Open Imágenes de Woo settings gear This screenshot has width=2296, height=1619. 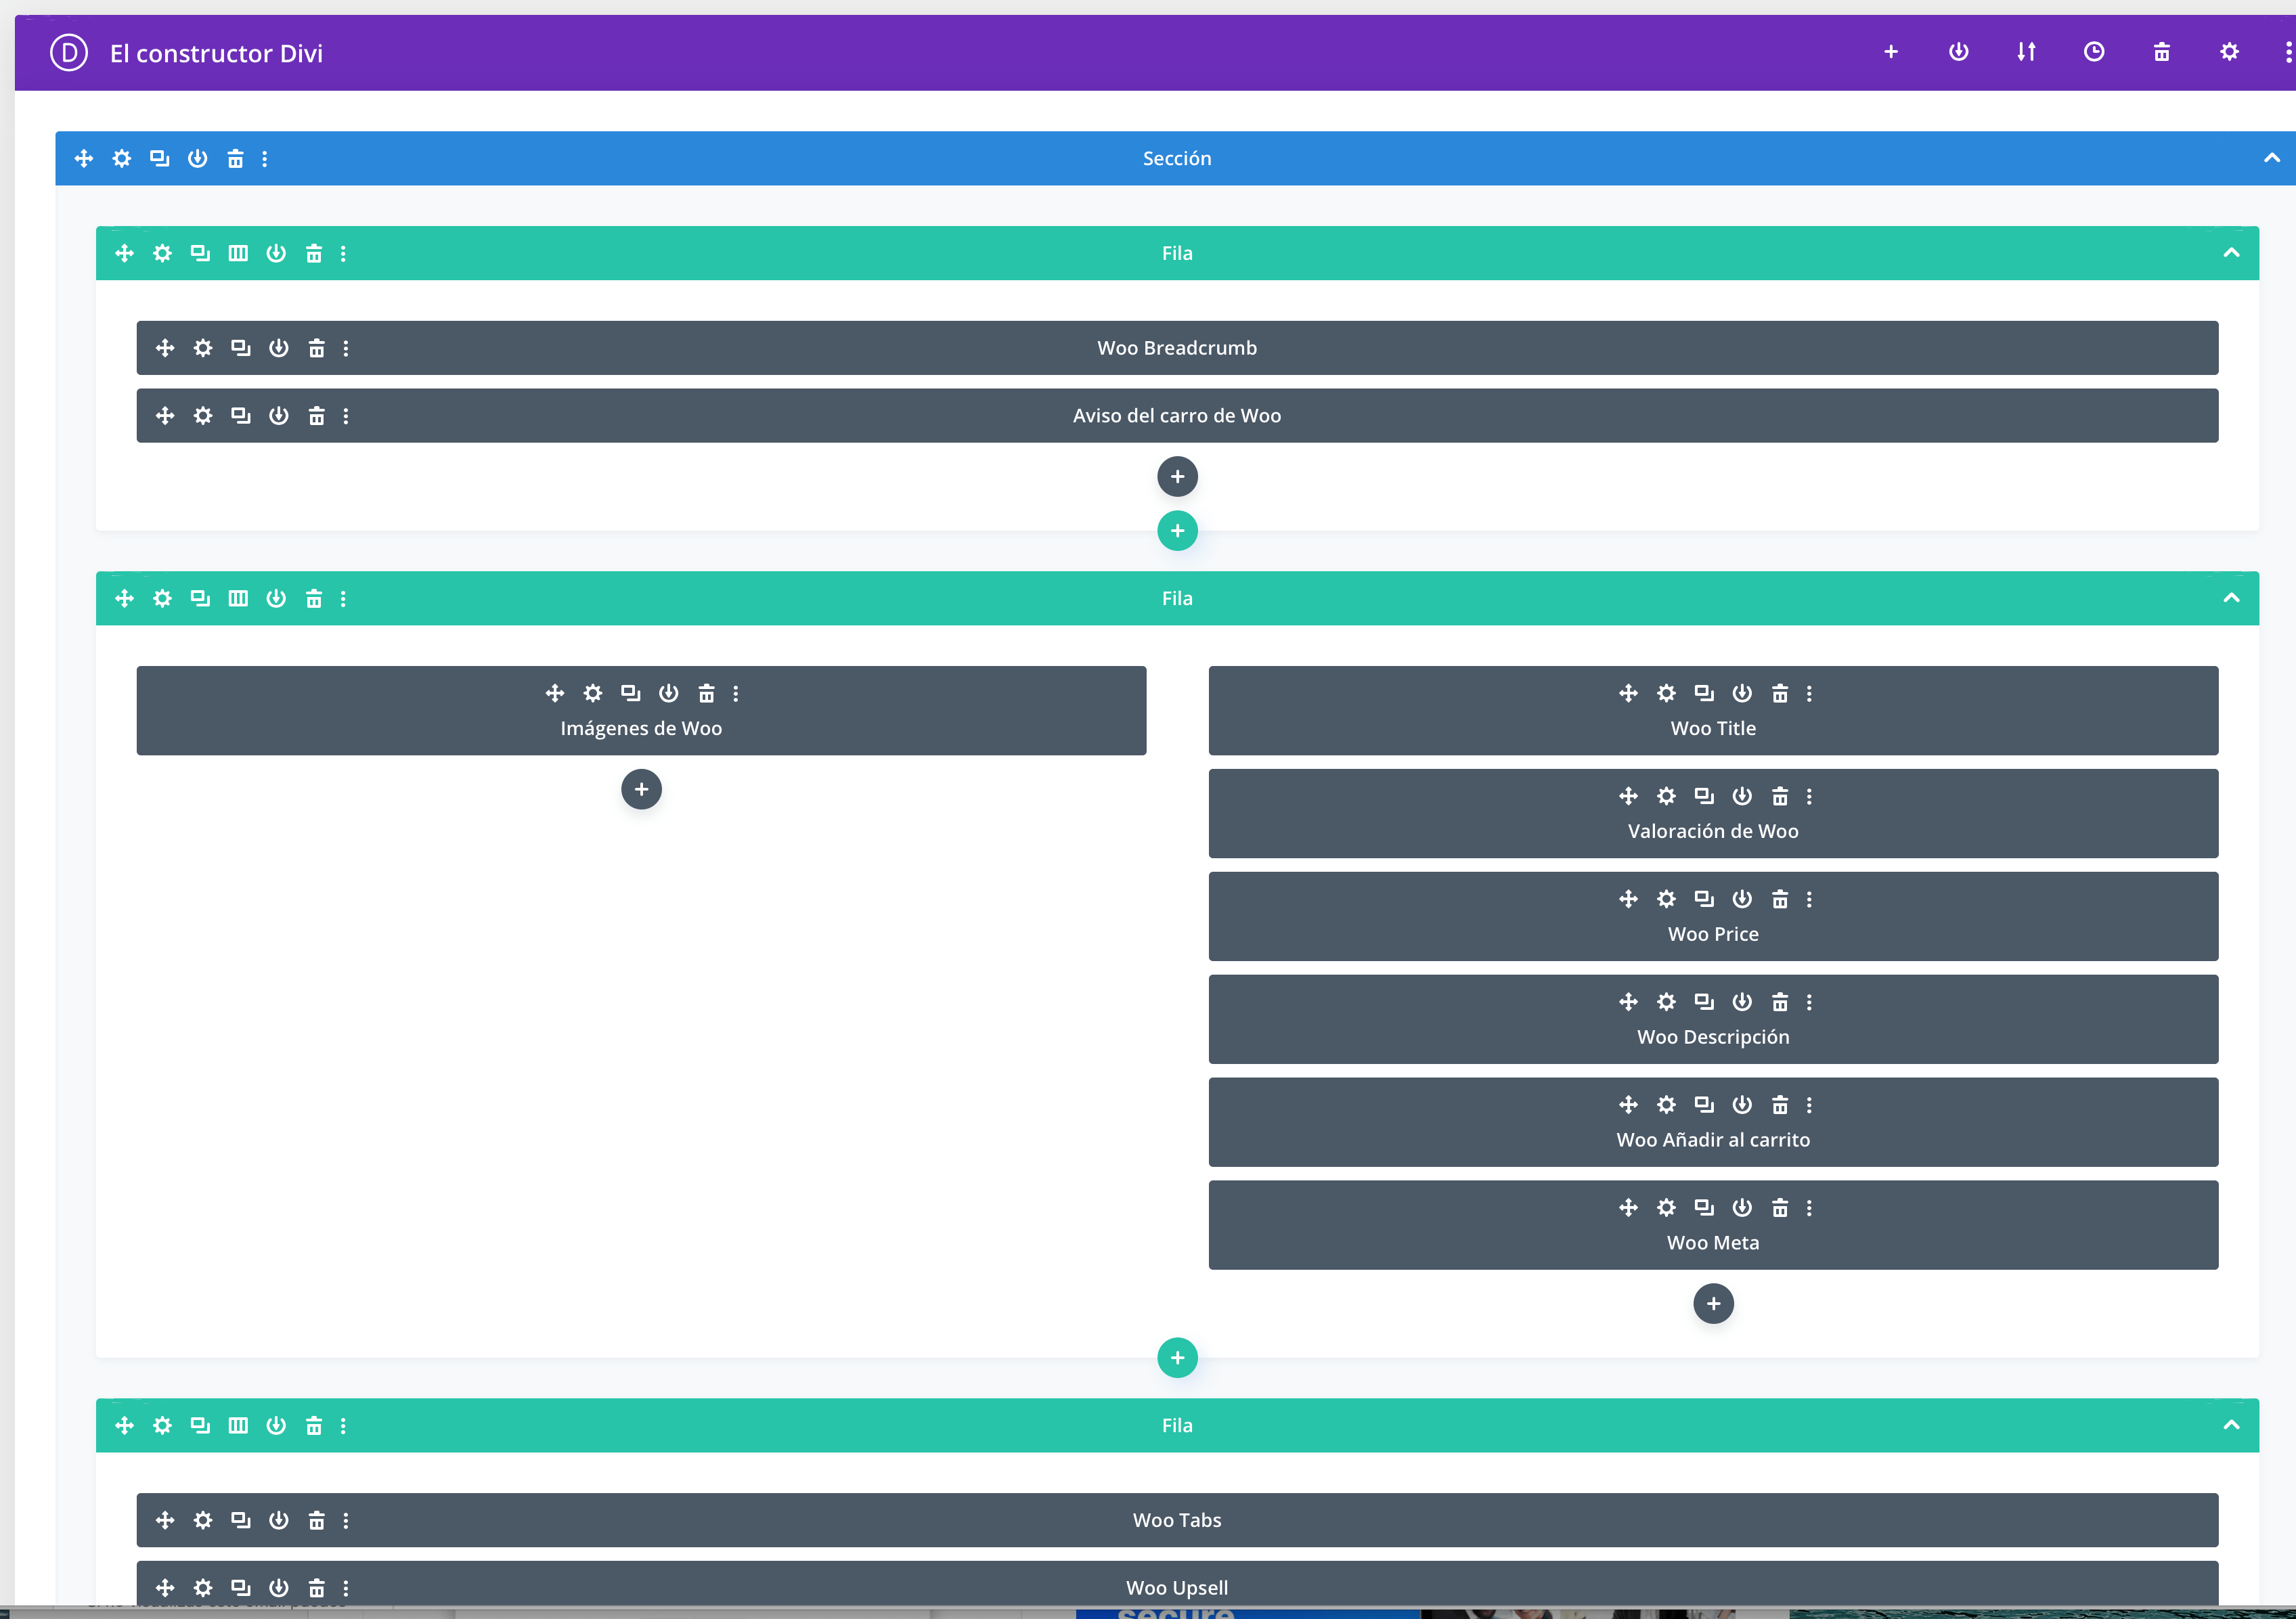(593, 693)
